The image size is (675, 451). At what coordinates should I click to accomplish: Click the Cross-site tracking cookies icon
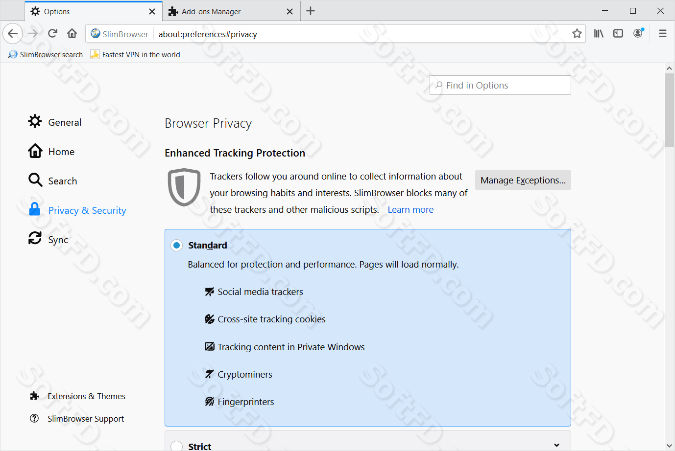coord(209,319)
